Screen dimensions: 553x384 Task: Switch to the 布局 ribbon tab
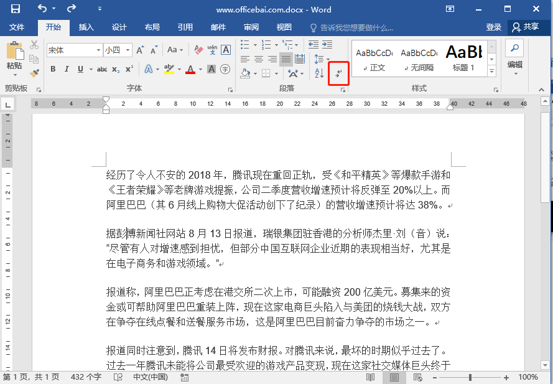click(152, 27)
